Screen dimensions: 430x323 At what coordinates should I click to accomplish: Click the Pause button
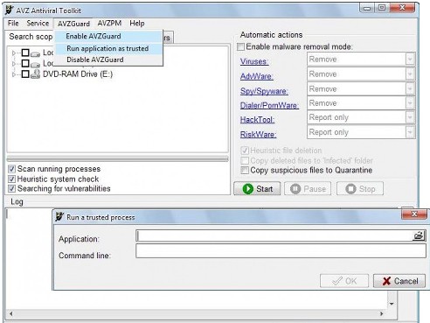tap(308, 189)
